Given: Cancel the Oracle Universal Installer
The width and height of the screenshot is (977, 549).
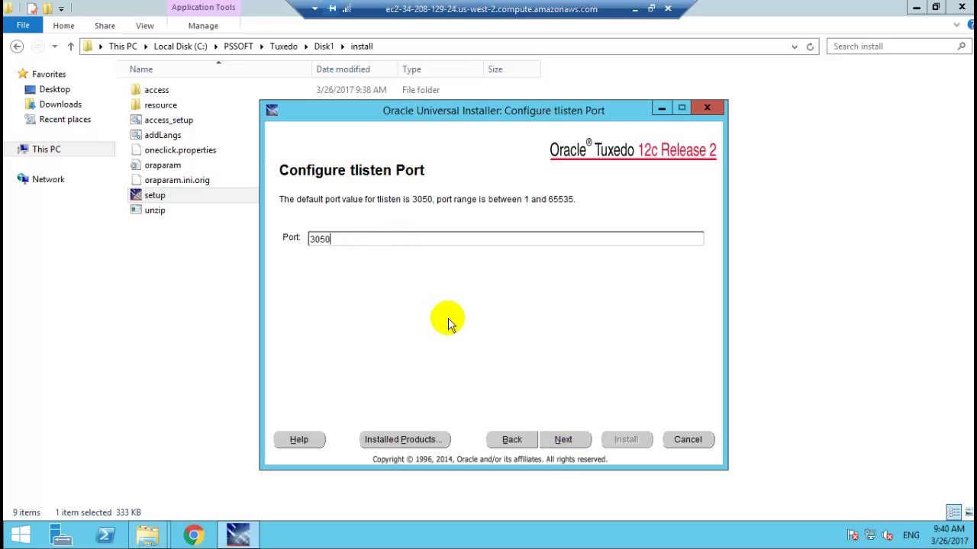Looking at the screenshot, I should tap(688, 439).
